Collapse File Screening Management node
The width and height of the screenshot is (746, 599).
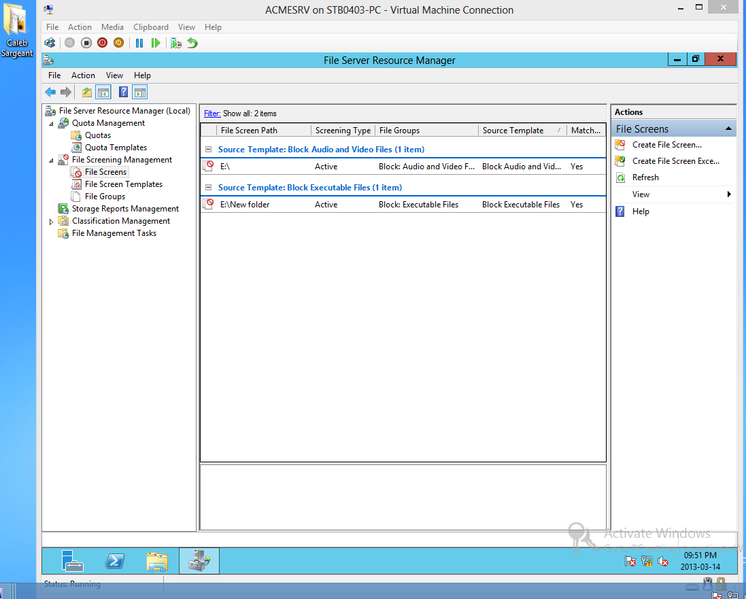tap(51, 160)
